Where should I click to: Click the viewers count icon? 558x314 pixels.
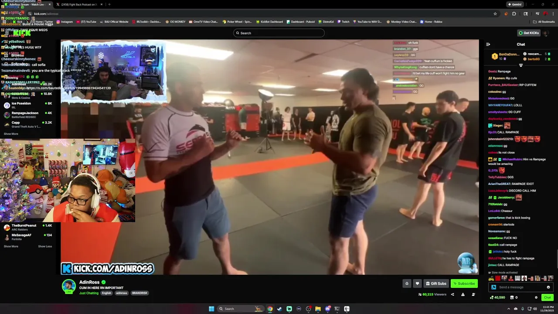click(x=420, y=294)
